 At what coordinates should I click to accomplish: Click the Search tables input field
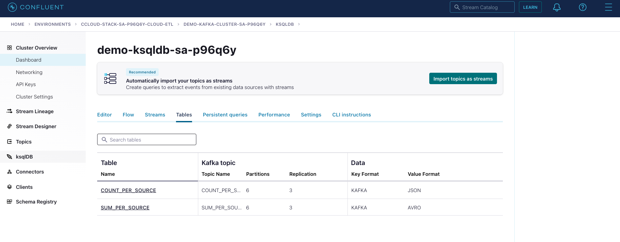coord(151,140)
